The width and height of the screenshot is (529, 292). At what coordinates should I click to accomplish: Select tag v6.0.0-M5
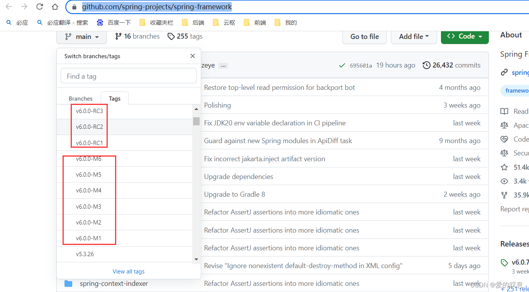pos(124,175)
